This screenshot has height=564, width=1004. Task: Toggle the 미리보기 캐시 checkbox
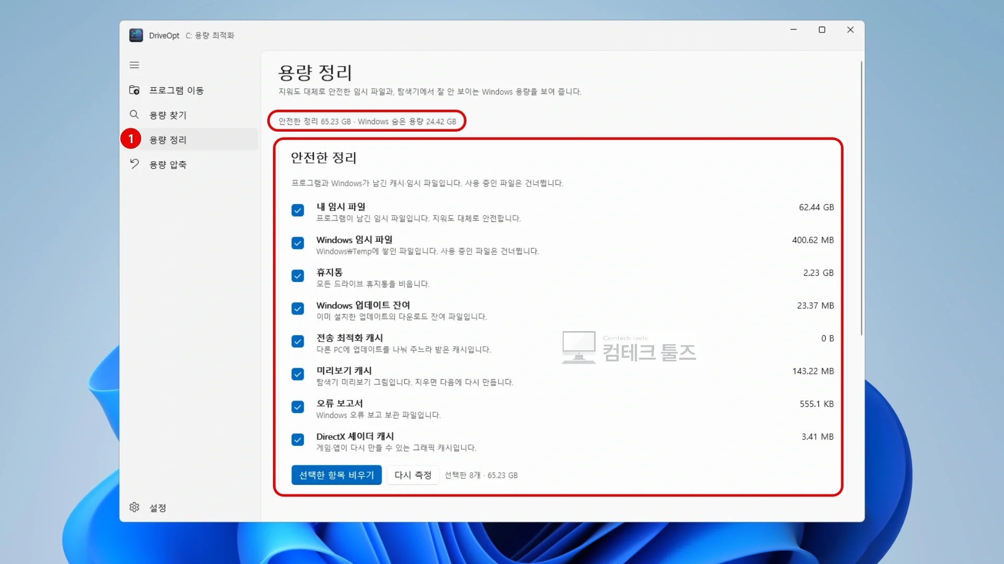[x=298, y=374]
